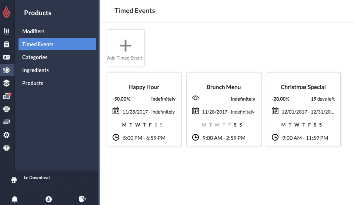Image resolution: width=354 pixels, height=205 pixels.
Task: Open the settings gear icon
Action: click(6, 135)
